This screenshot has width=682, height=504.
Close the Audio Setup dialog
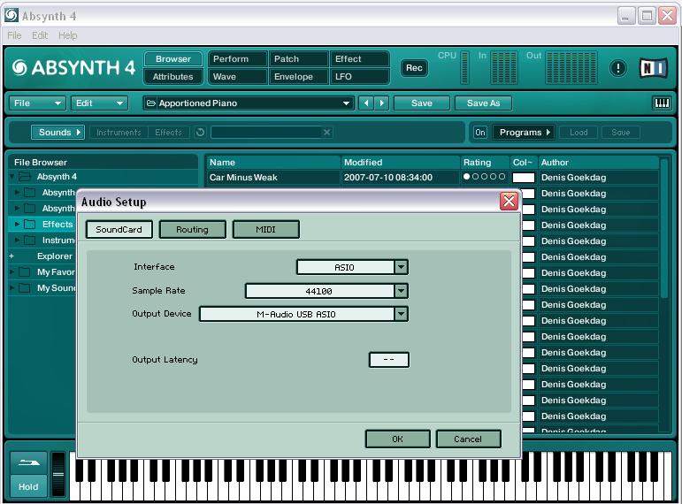pos(509,201)
